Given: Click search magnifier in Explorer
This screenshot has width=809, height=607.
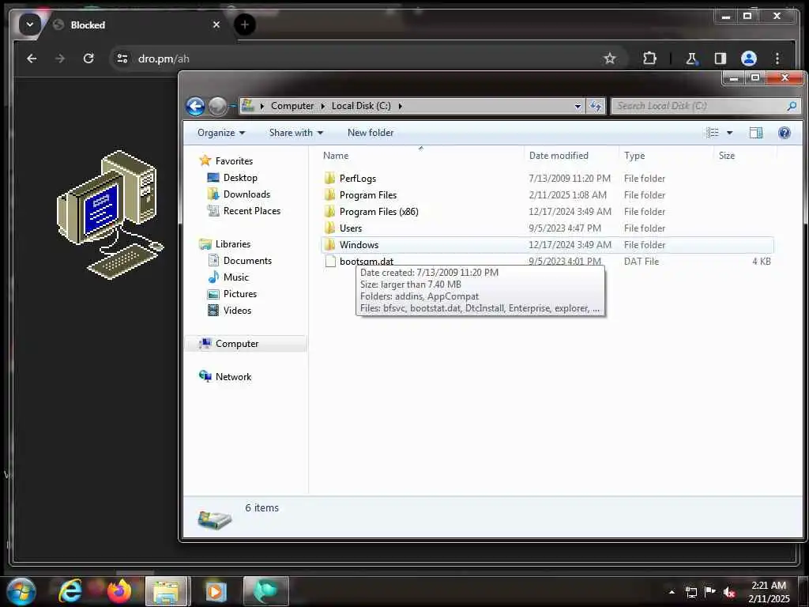Looking at the screenshot, I should coord(792,106).
